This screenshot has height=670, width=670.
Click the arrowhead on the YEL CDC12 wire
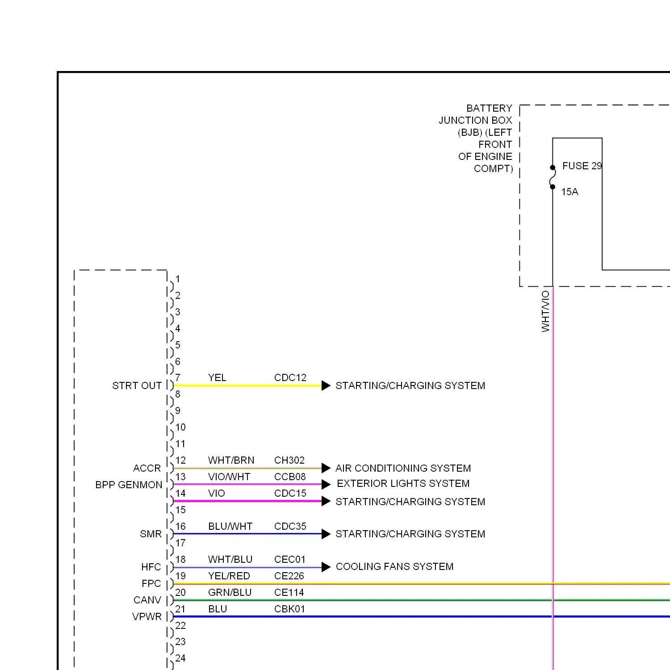click(326, 385)
